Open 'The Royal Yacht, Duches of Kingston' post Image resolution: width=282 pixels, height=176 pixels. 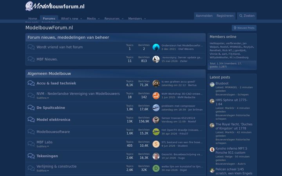[234, 126]
